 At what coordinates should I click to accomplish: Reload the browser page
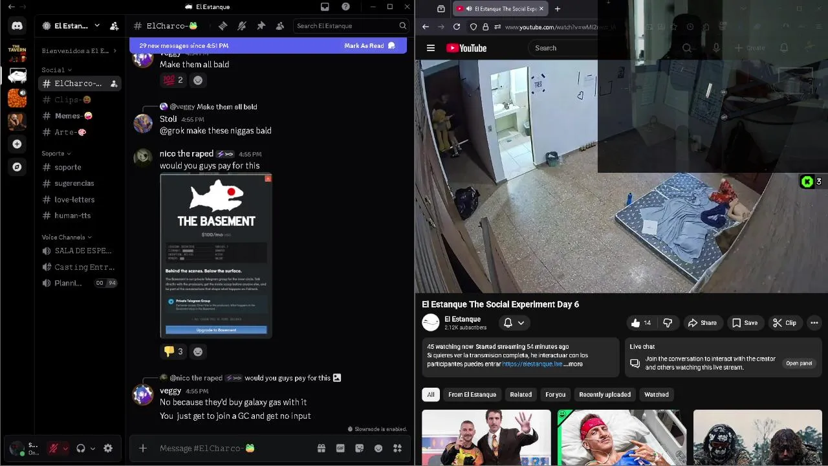pos(457,27)
